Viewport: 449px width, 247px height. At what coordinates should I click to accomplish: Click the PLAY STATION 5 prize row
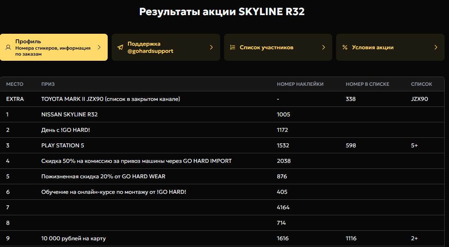click(x=63, y=145)
